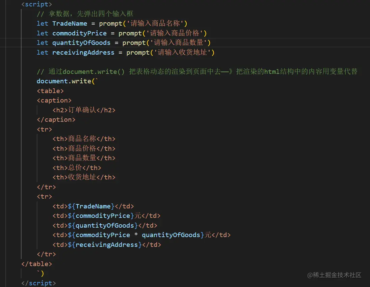The height and width of the screenshot is (287, 370).
Task: Click the variable name TradeName in let declaration
Action: coord(70,24)
